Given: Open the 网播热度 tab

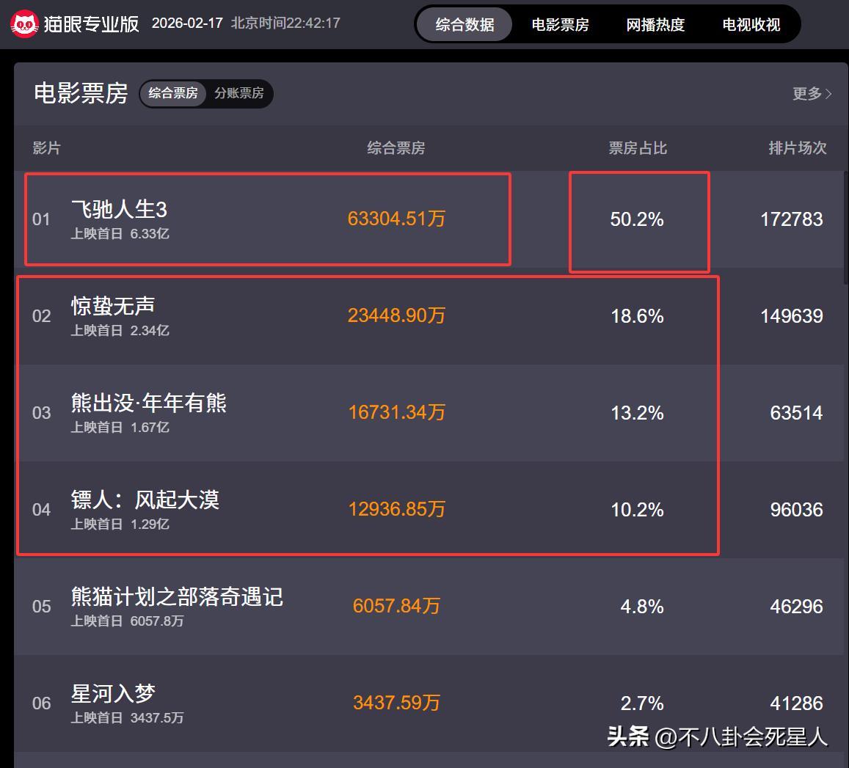Looking at the screenshot, I should (655, 24).
